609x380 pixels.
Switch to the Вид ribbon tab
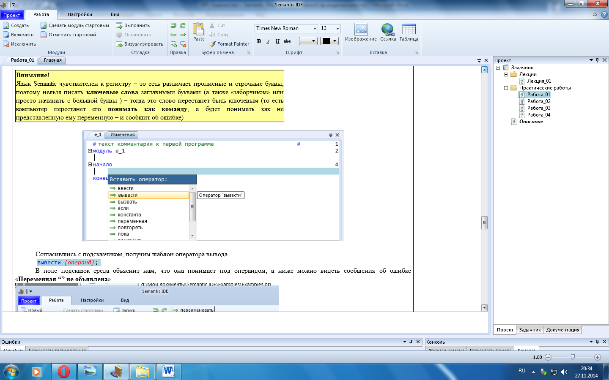(x=115, y=14)
